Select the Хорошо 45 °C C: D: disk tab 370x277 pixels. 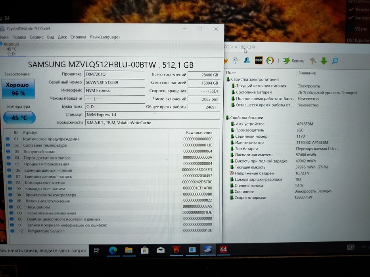(12, 49)
